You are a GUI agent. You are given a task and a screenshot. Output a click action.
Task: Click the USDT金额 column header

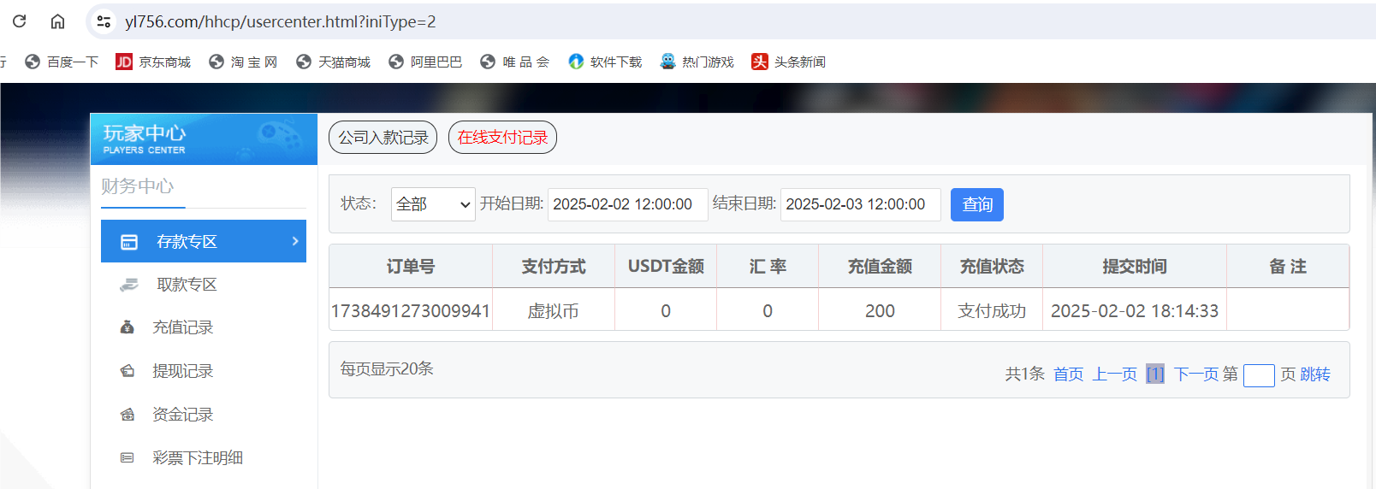click(666, 267)
